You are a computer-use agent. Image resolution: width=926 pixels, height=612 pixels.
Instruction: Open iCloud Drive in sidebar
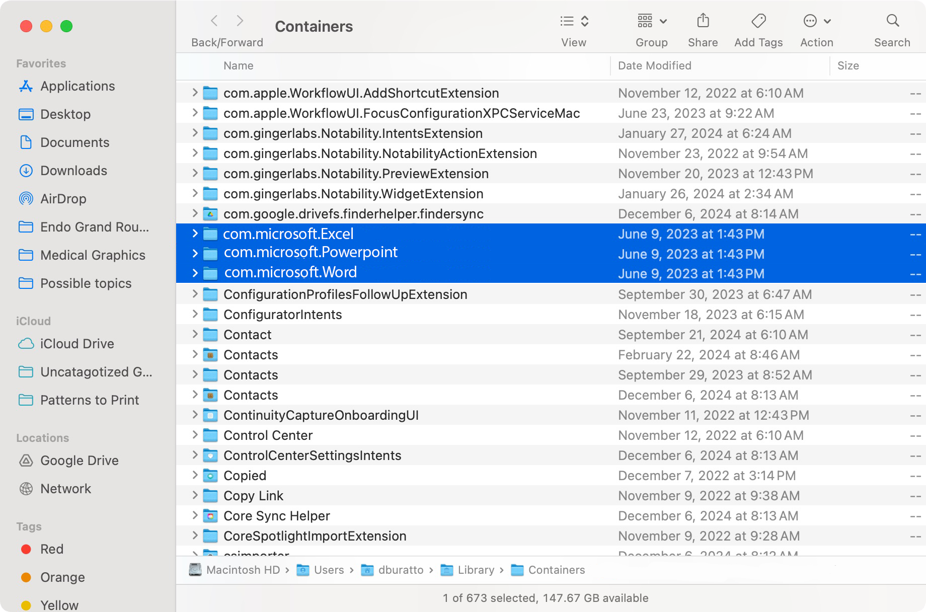(x=77, y=344)
